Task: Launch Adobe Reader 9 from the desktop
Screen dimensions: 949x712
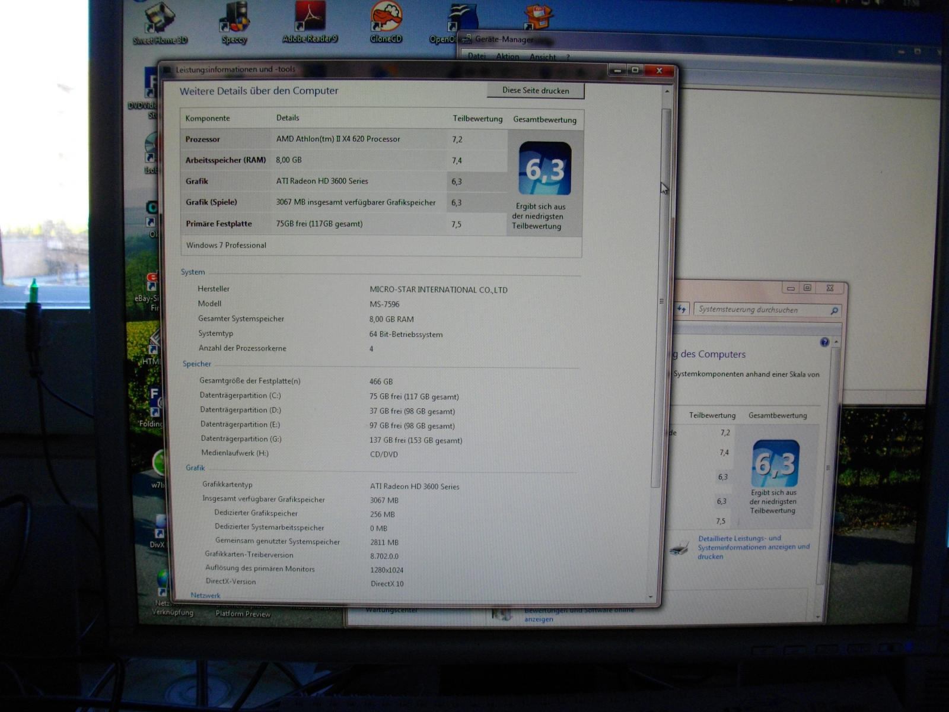Action: click(x=310, y=23)
